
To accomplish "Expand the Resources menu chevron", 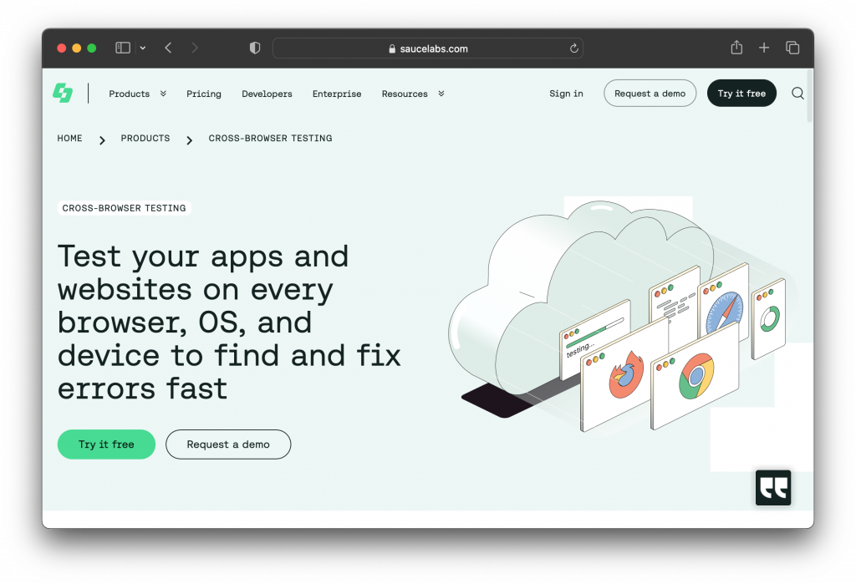I will [441, 94].
